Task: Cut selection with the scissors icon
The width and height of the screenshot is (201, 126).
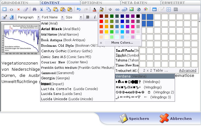Action: pos(41,9)
